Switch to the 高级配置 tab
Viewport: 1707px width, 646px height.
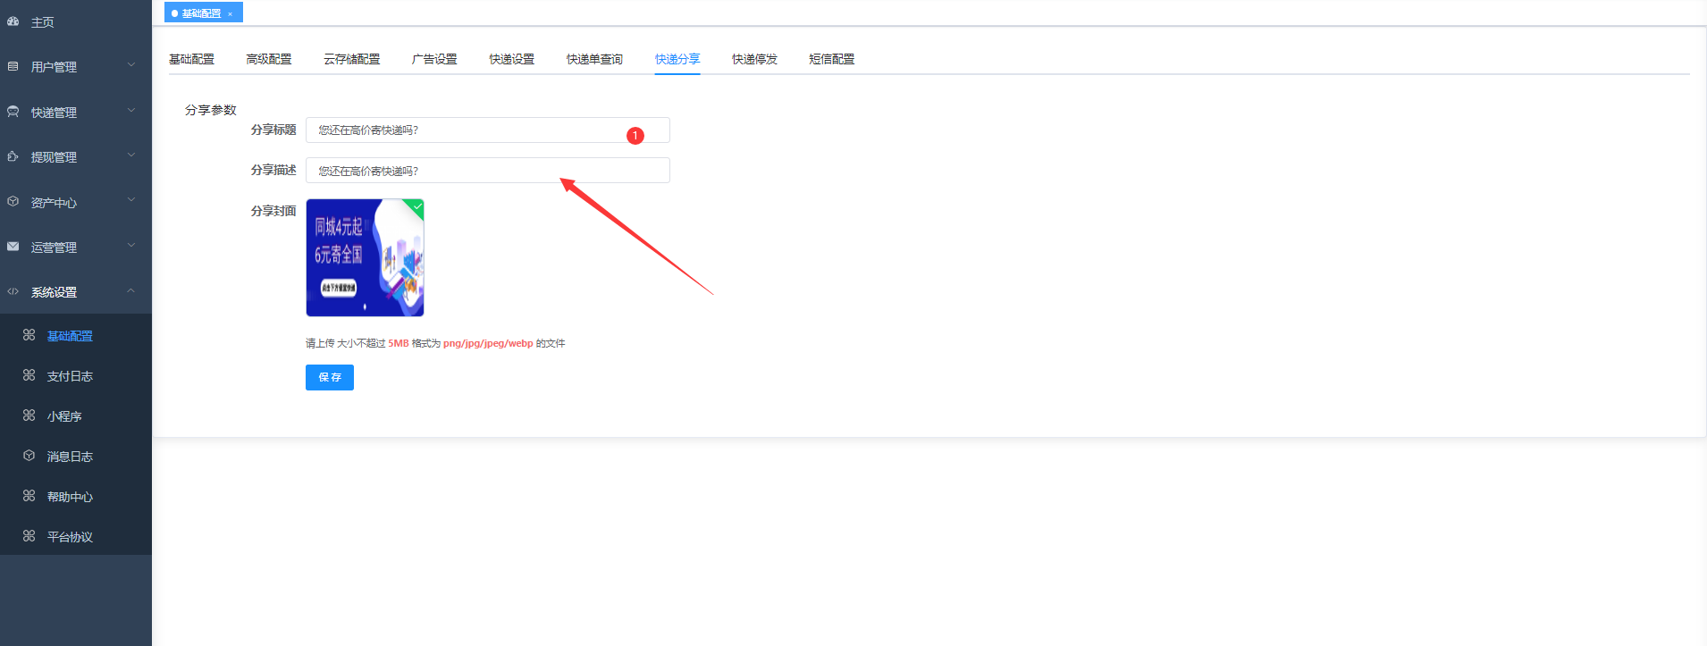[x=268, y=59]
